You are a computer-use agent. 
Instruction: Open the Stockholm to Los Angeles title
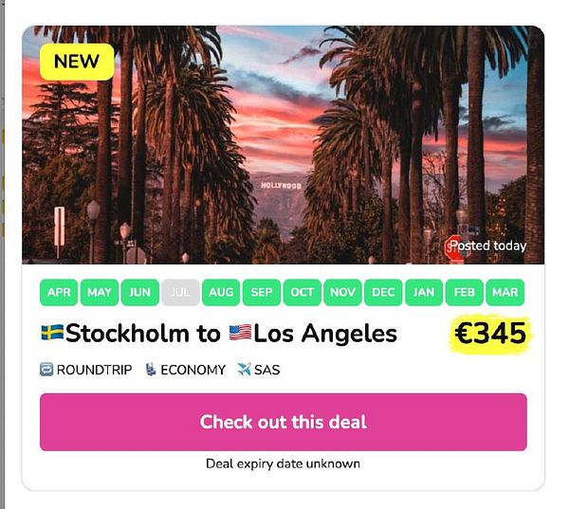[x=230, y=334]
